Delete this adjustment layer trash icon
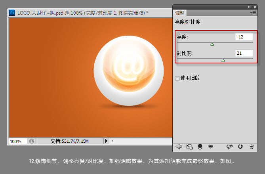This screenshot has width=265, height=174. click(x=252, y=147)
